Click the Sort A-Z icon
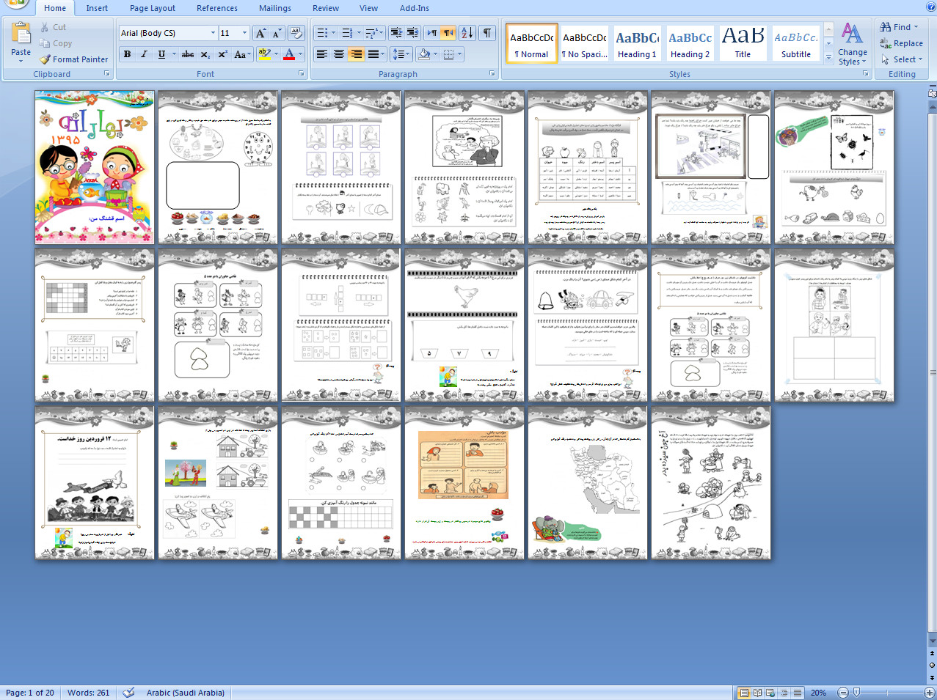Viewport: 937px width, 700px height. tap(467, 33)
